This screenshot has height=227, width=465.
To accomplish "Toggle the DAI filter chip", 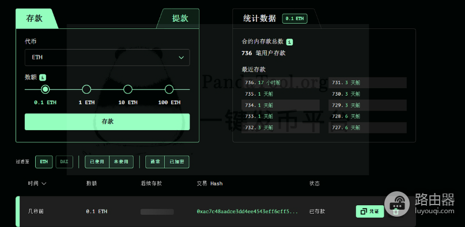I will click(x=65, y=162).
